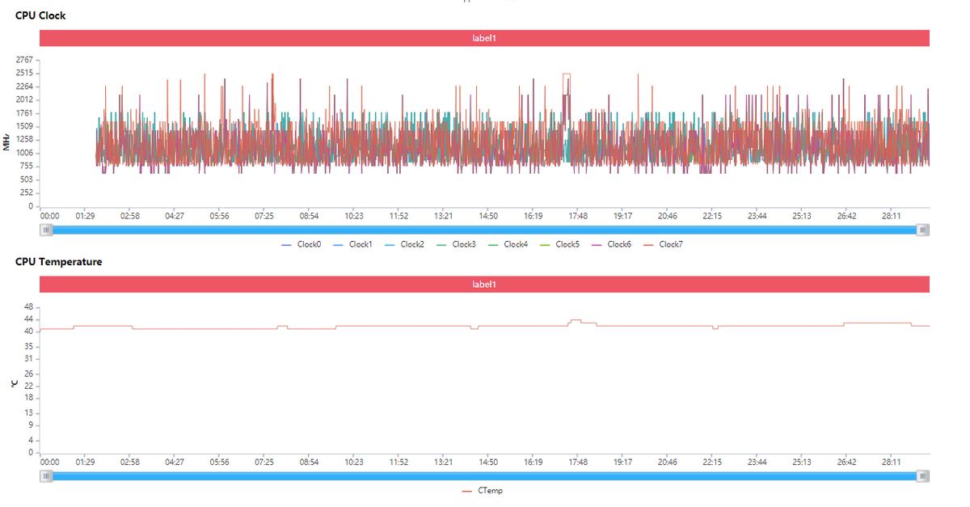Toggle Clock2 legend entry
Image resolution: width=970 pixels, height=507 pixels.
pyautogui.click(x=404, y=244)
